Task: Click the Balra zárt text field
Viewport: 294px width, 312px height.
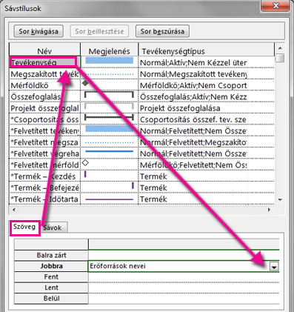Action: [184, 255]
